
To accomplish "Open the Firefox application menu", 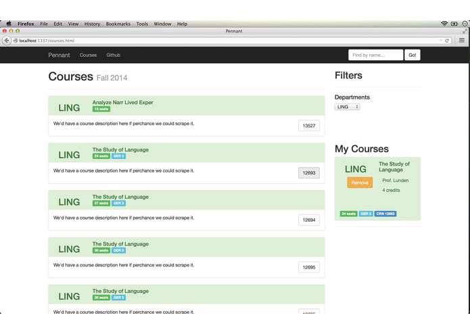I will 26,24.
